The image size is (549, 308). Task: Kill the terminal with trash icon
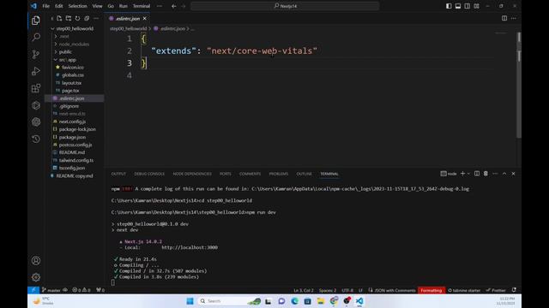(486, 174)
